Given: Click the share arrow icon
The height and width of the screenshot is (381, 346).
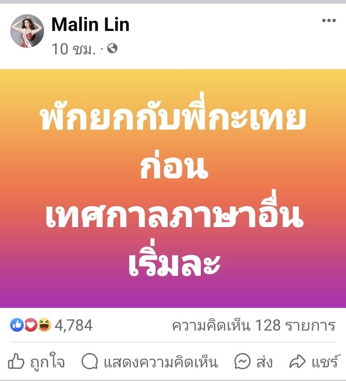Looking at the screenshot, I should click(x=297, y=362).
